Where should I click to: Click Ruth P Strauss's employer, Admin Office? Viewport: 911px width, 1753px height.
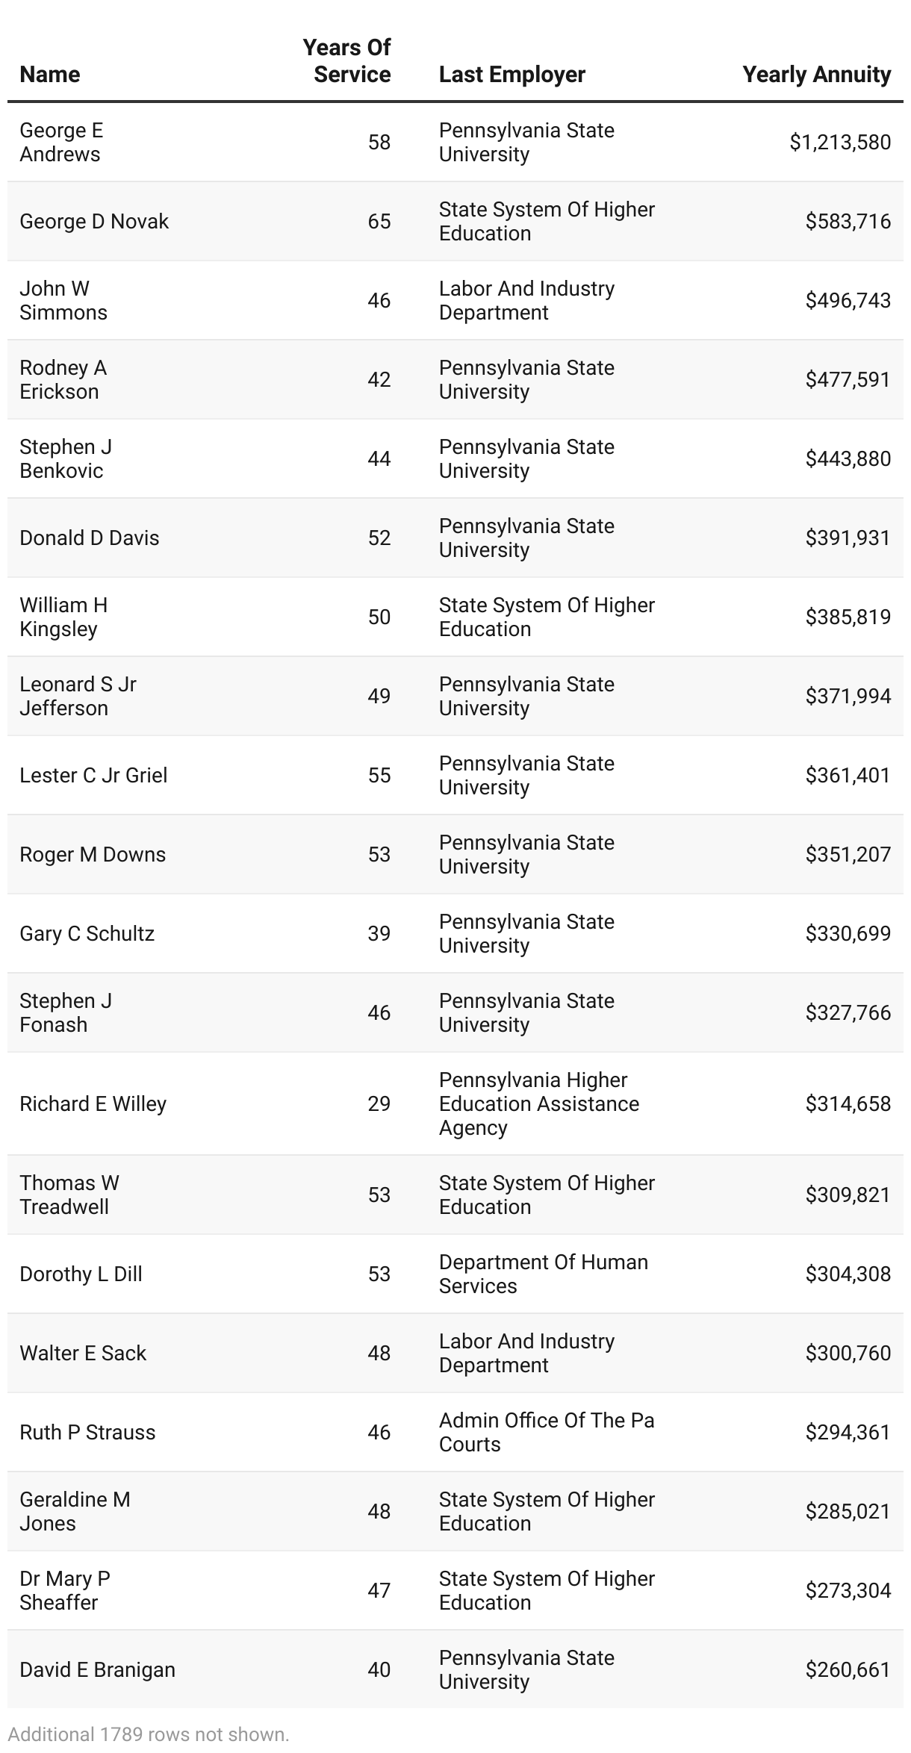pos(547,1432)
